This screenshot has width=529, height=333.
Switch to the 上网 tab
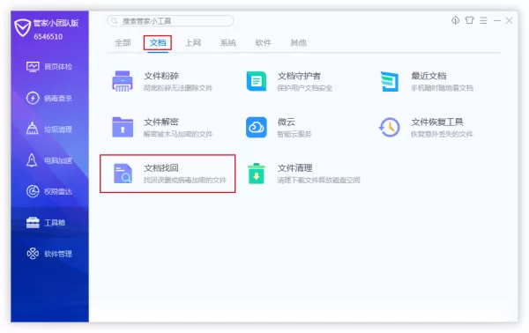pos(193,43)
